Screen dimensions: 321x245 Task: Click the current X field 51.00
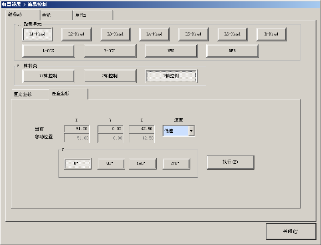pos(76,129)
